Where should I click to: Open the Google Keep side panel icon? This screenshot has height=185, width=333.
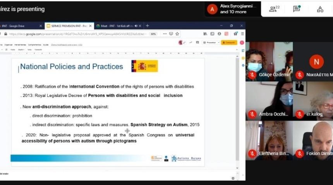(243, 58)
